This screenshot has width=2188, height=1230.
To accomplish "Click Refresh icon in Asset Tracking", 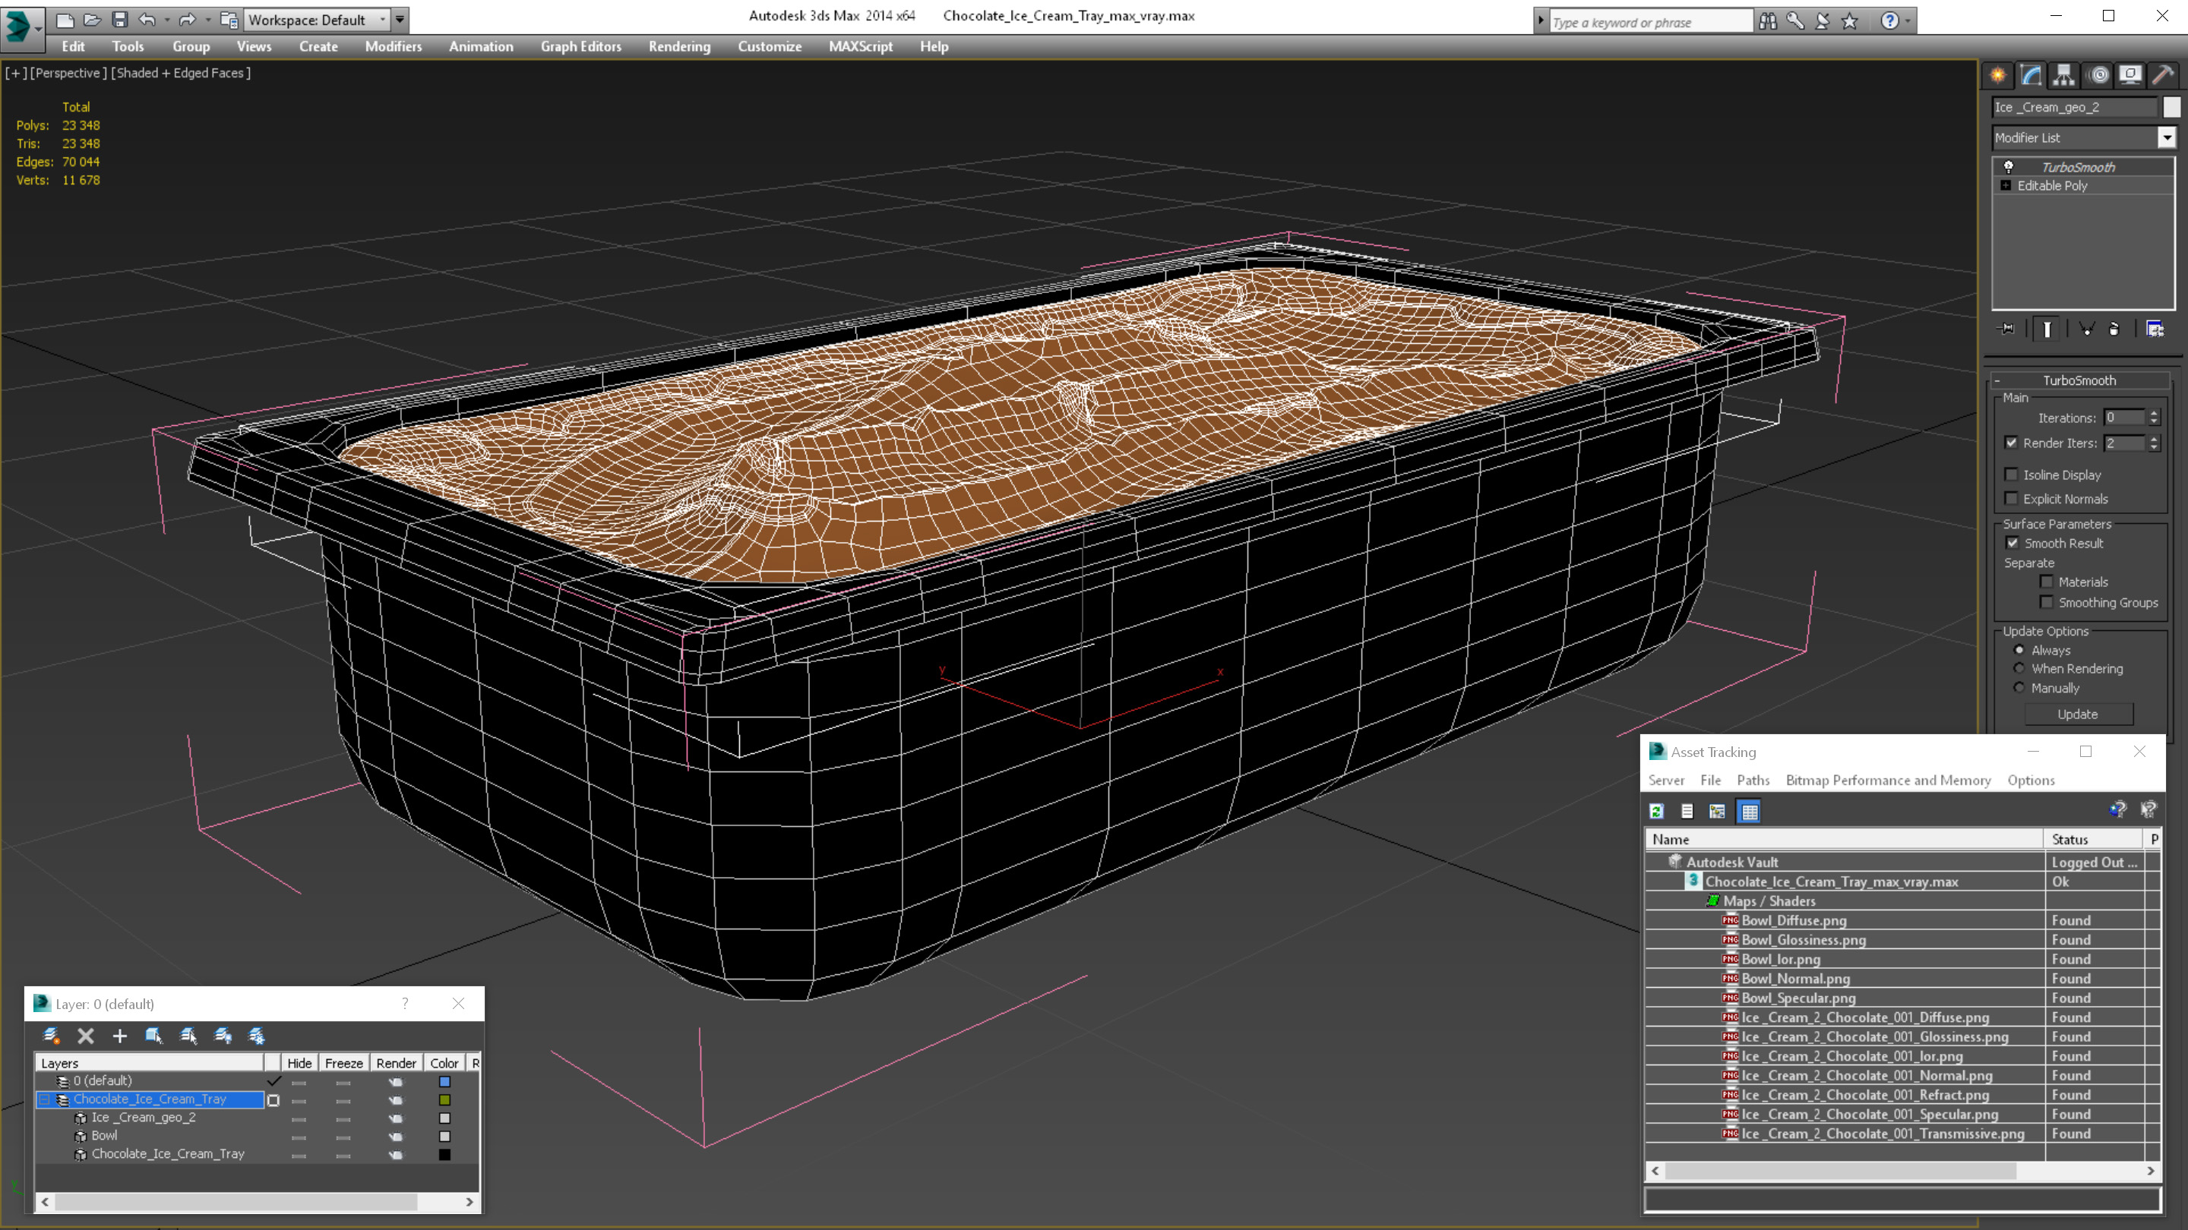I will [x=1656, y=812].
